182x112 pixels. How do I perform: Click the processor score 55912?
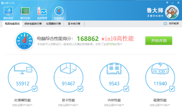23,84
